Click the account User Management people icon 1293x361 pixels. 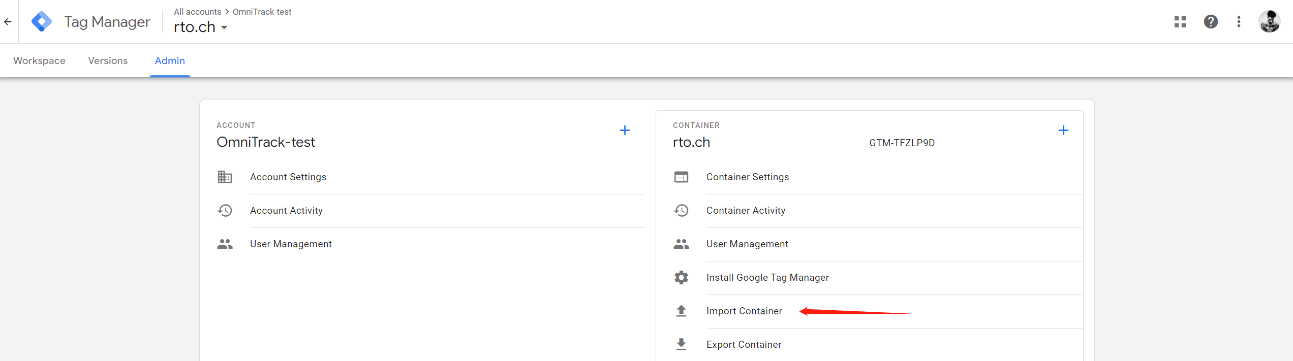[x=225, y=244]
